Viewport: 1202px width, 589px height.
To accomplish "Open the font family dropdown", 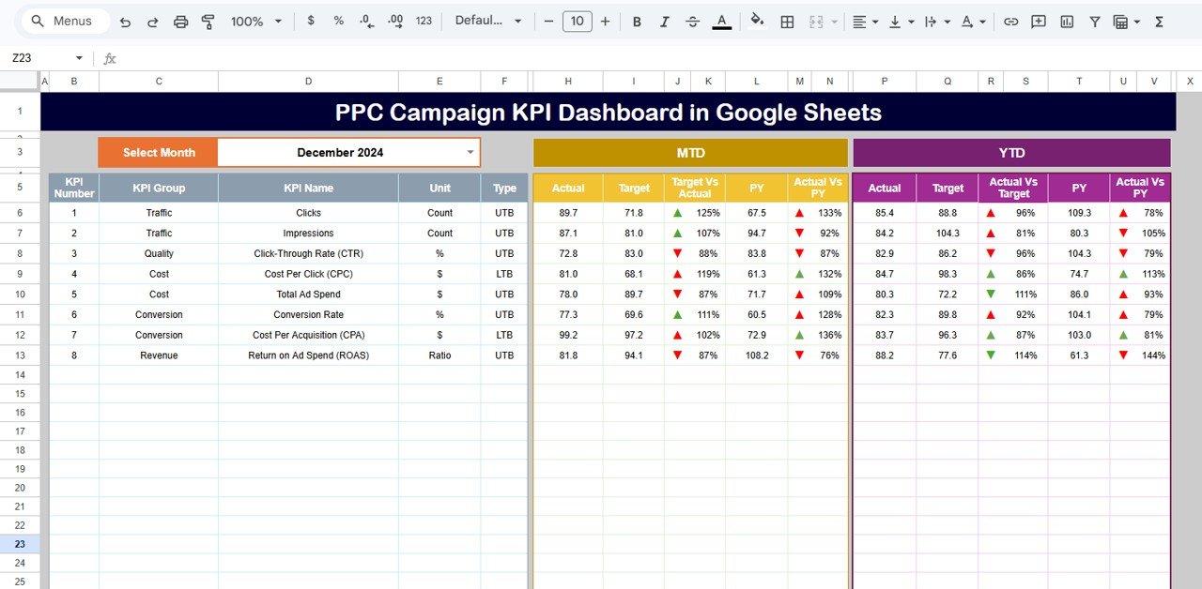I will 488,20.
